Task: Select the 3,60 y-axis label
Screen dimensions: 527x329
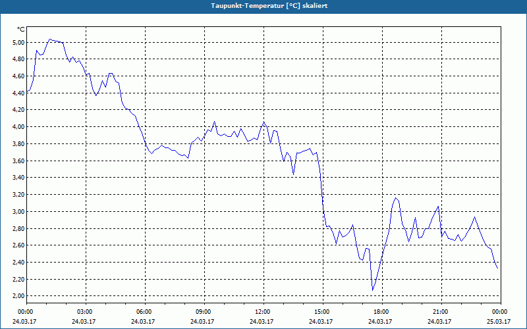Action: point(18,161)
